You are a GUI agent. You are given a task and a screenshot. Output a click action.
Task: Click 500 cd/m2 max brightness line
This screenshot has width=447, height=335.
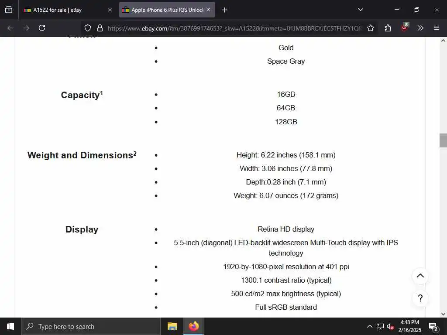point(286,294)
